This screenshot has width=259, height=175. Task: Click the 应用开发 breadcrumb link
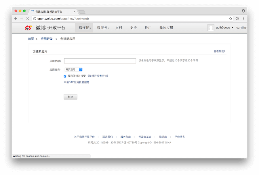point(47,39)
